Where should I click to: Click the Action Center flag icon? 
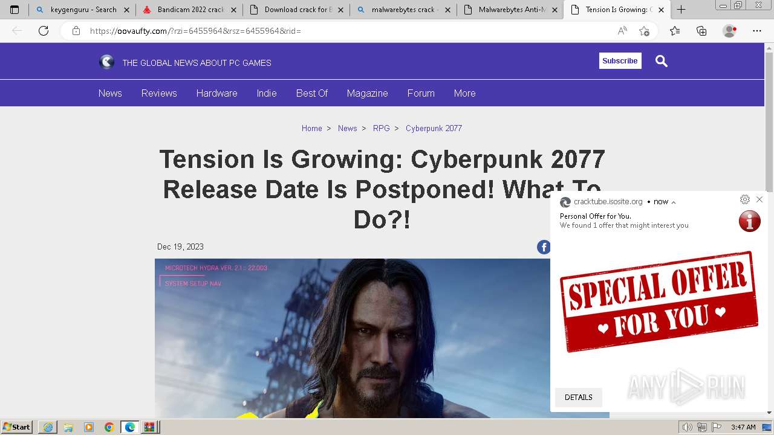coord(717,427)
